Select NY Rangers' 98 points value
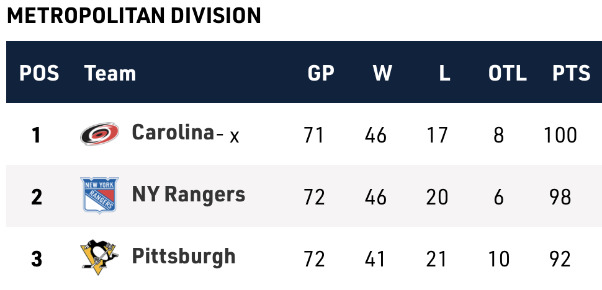602x290 pixels. coord(560,197)
